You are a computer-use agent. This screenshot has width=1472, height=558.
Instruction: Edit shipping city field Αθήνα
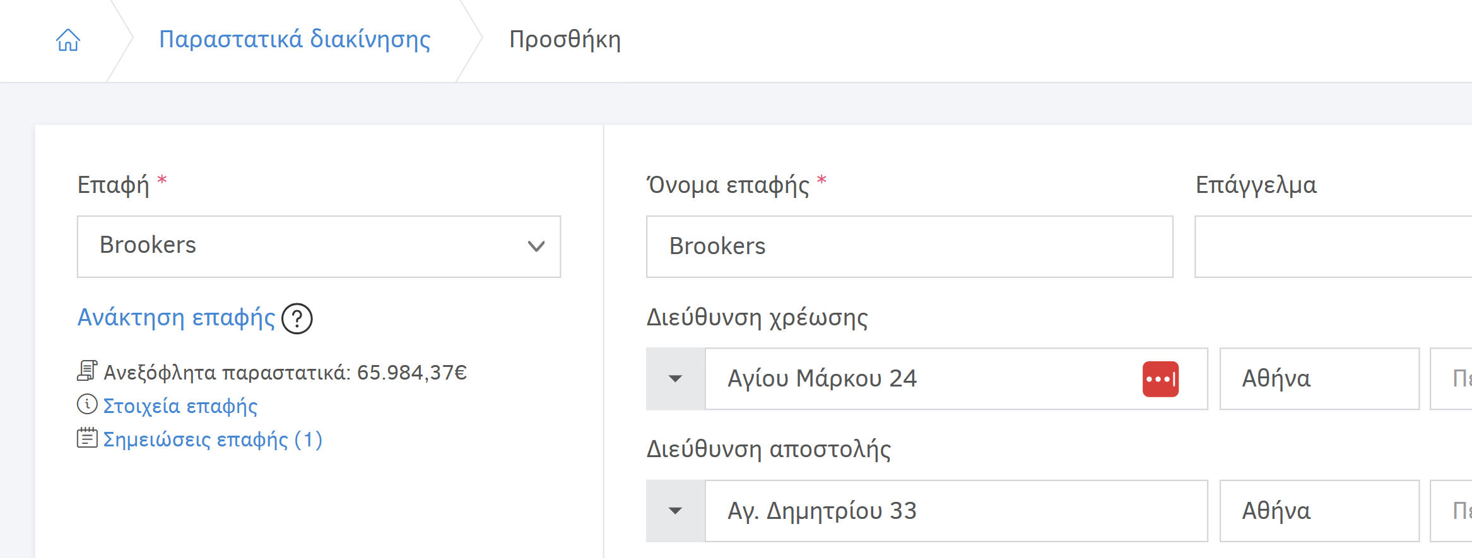(1319, 511)
